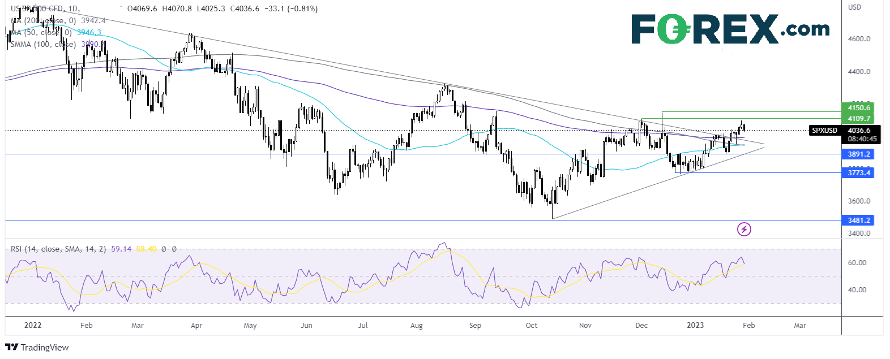890x359 pixels.
Task: Click the May label on time axis
Action: (250, 326)
